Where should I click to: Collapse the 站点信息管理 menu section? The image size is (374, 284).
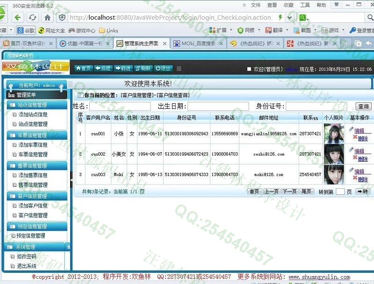(x=37, y=105)
